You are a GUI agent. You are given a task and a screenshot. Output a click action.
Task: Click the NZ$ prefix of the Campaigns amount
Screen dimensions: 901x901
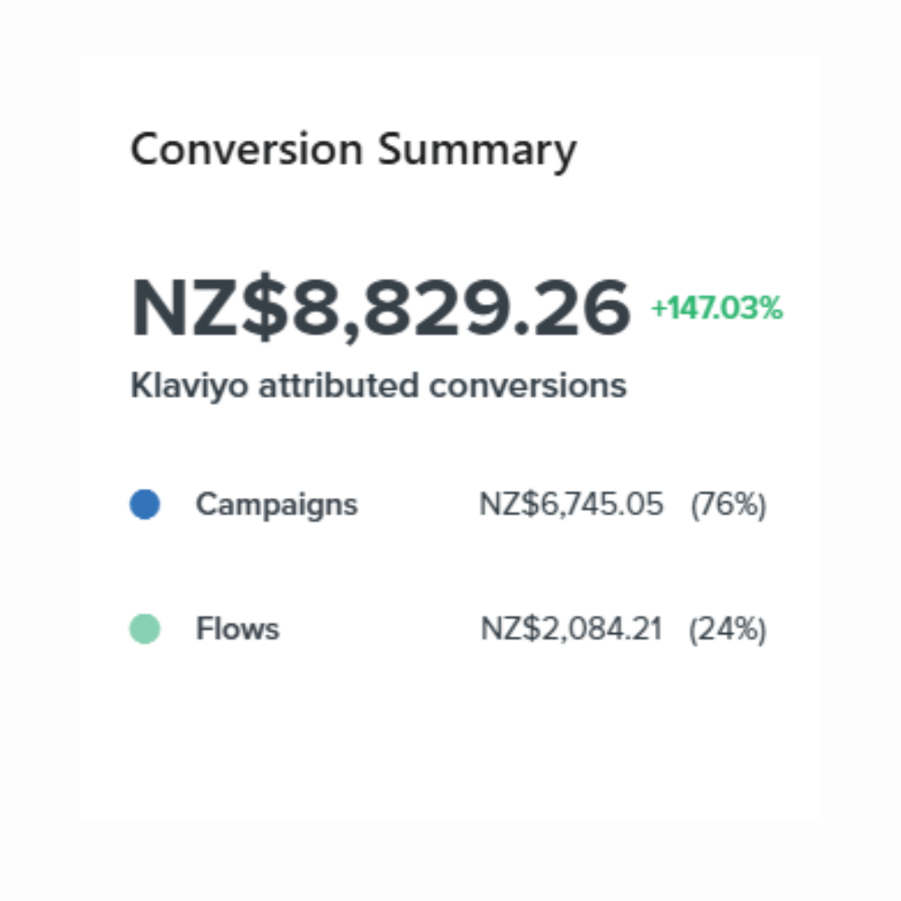[x=503, y=505]
